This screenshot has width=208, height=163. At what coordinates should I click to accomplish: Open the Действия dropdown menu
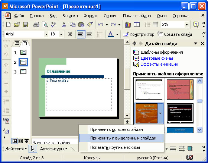point(16,149)
